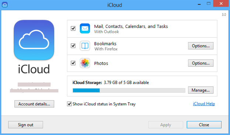
Task: Close the window with the red X
Action: point(221,4)
